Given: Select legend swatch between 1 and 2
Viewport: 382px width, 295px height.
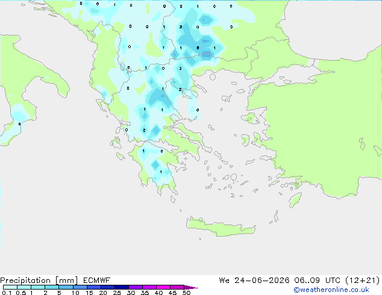Looking at the screenshot, I should (38, 287).
